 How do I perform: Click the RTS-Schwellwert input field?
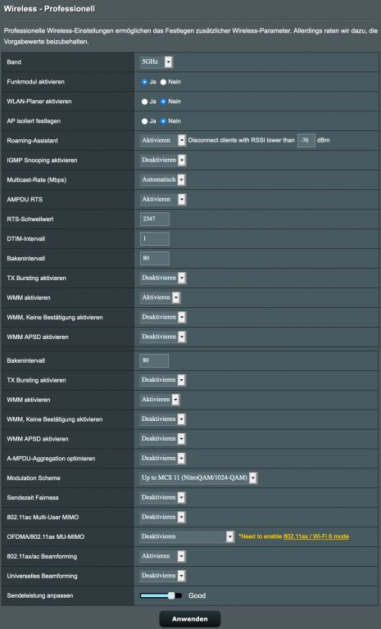click(x=155, y=219)
